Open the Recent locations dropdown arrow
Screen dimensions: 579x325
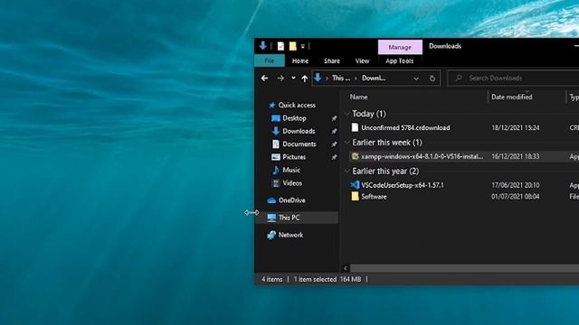point(293,79)
